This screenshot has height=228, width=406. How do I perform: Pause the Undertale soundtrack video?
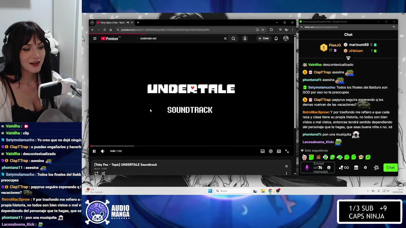(x=94, y=151)
